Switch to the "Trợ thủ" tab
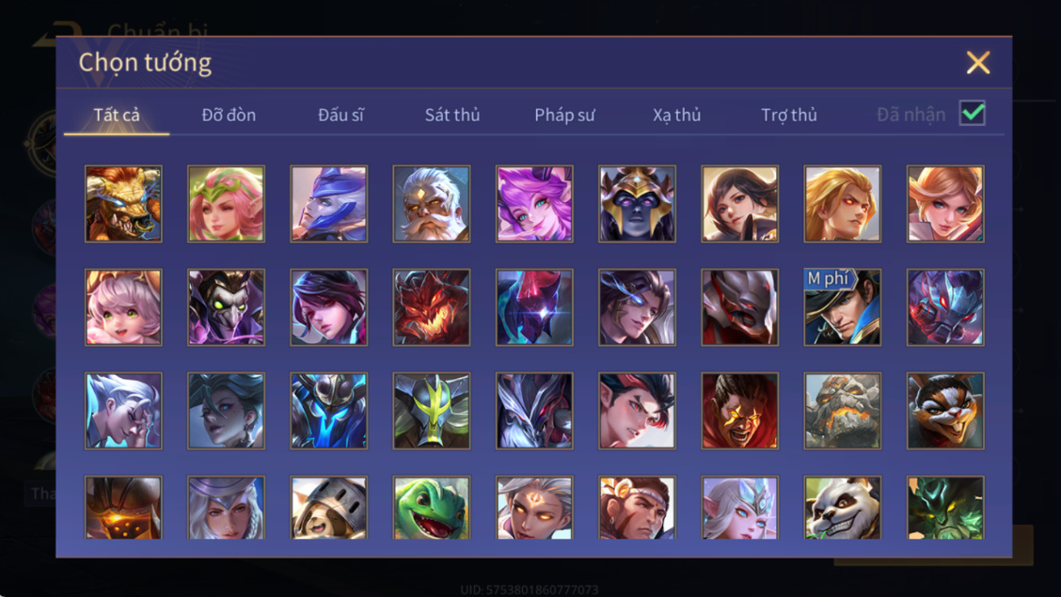The width and height of the screenshot is (1061, 597). click(789, 115)
